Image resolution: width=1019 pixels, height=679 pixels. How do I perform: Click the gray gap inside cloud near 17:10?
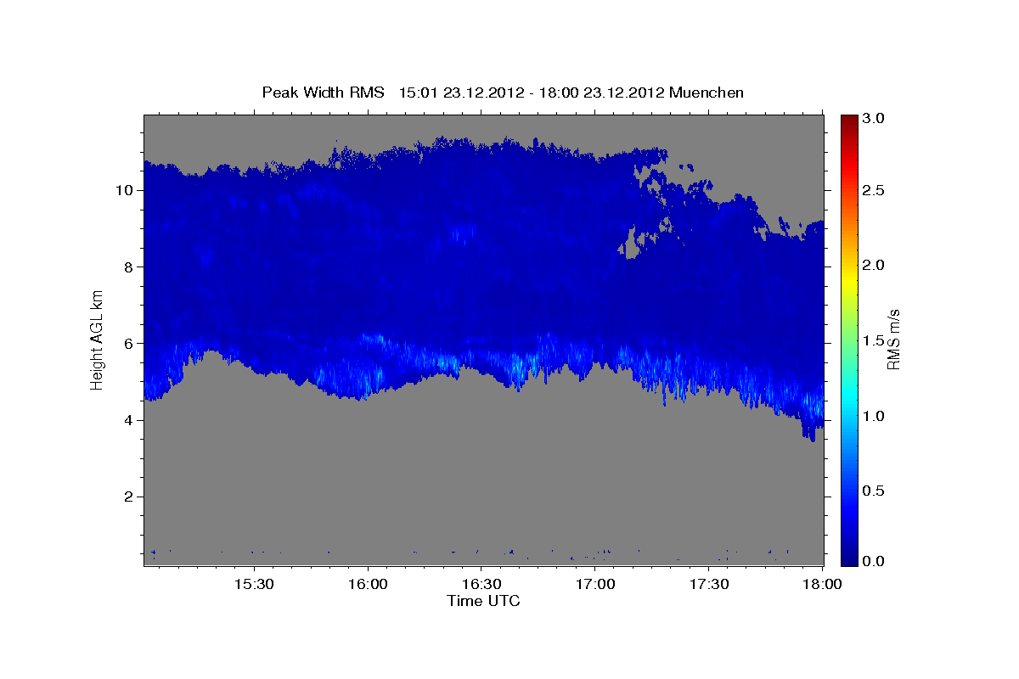631,249
